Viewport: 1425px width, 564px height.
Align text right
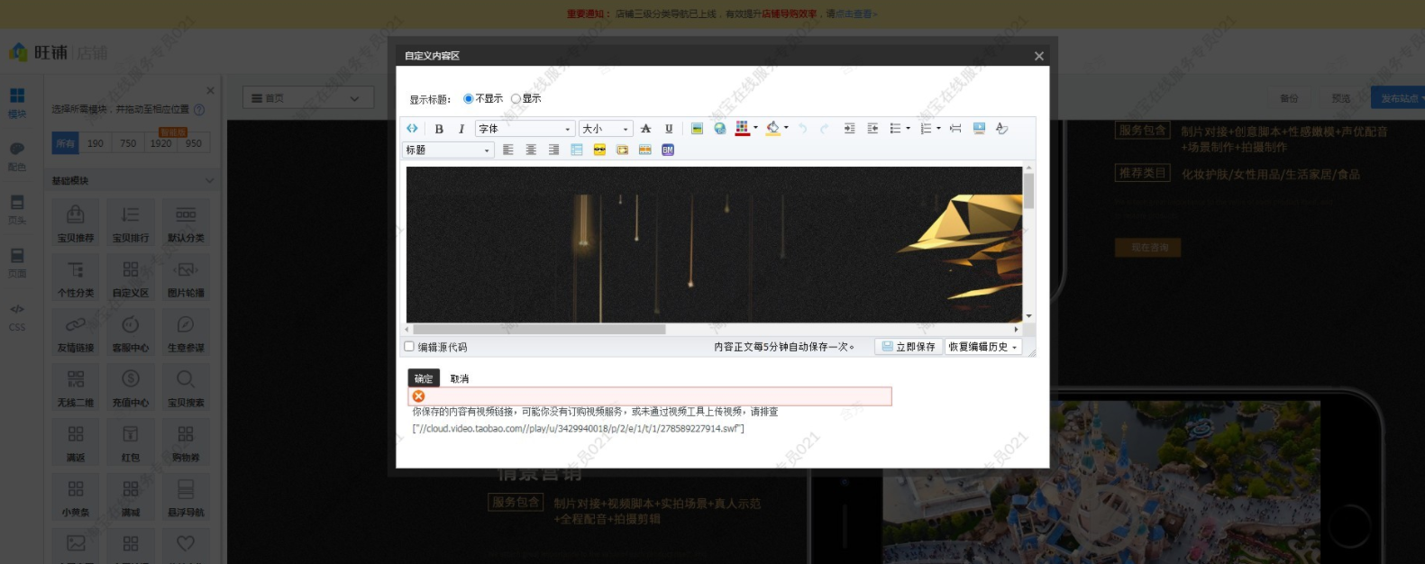[x=553, y=150]
